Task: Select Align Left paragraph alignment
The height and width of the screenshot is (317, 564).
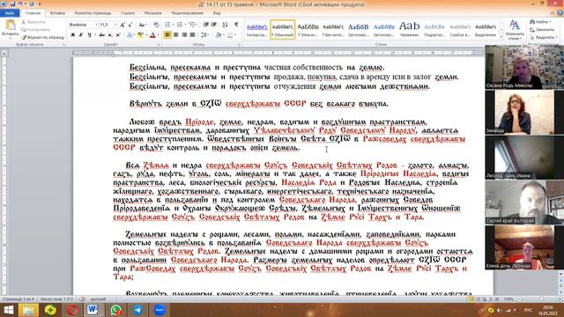Action: [167, 35]
